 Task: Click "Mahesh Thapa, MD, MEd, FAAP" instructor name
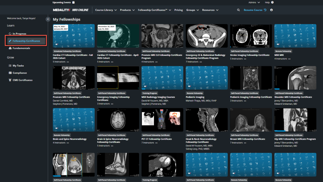point(201,101)
